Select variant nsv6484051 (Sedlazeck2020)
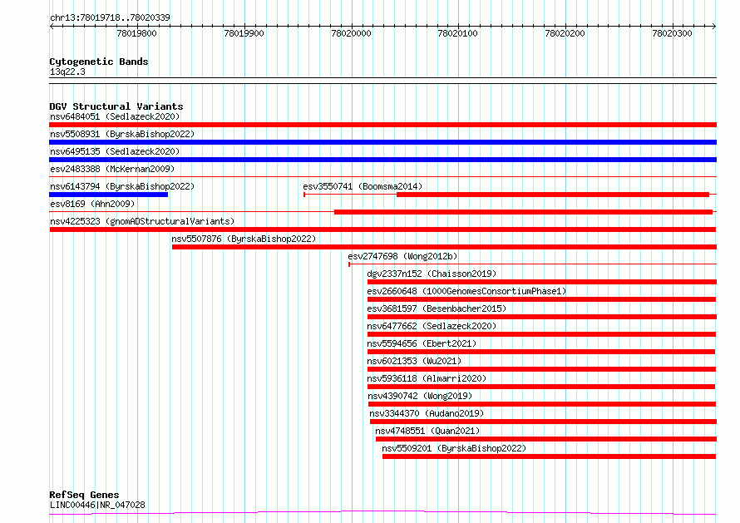This screenshot has height=523, width=740. click(x=115, y=116)
